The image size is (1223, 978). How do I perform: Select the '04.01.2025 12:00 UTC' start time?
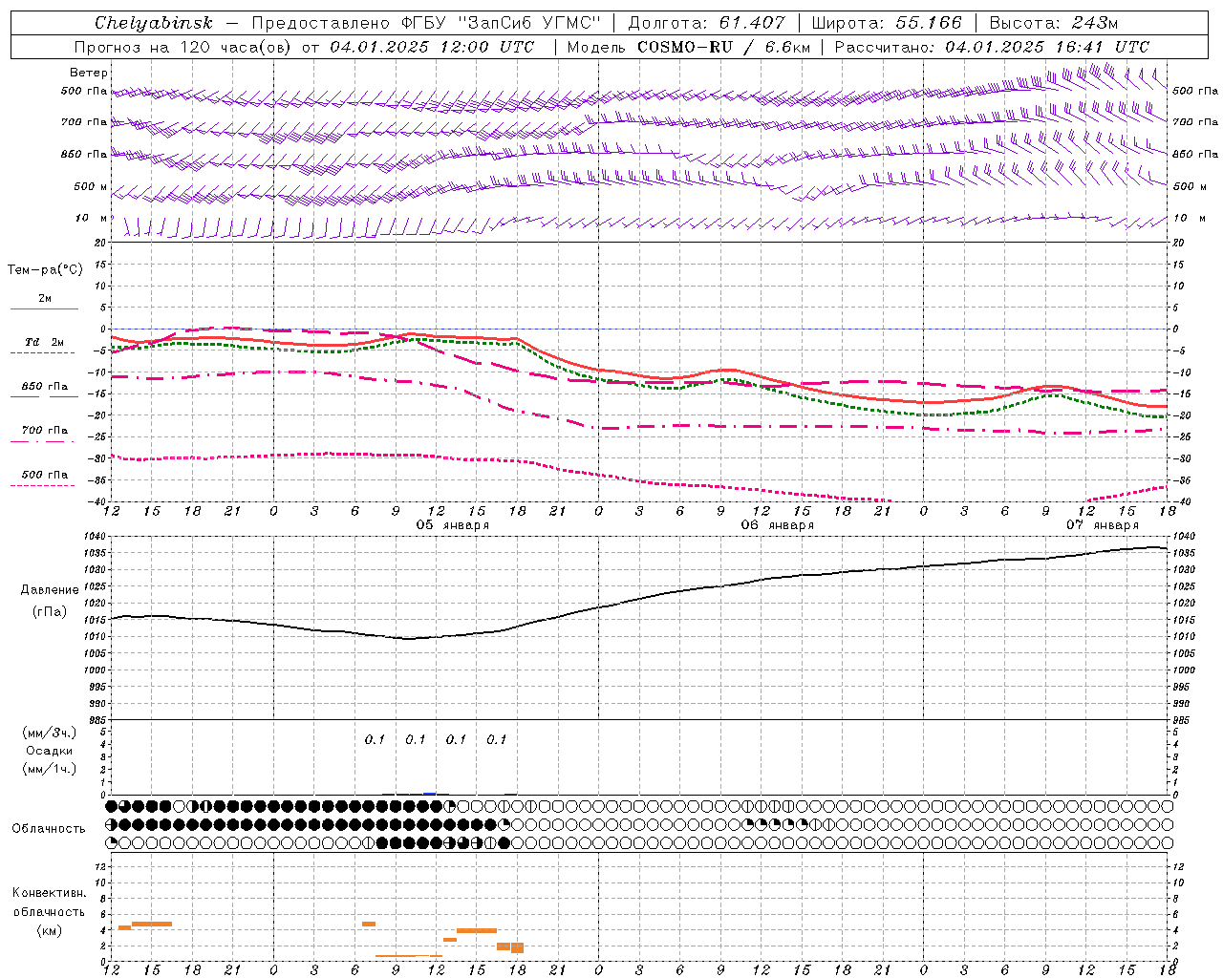point(432,47)
